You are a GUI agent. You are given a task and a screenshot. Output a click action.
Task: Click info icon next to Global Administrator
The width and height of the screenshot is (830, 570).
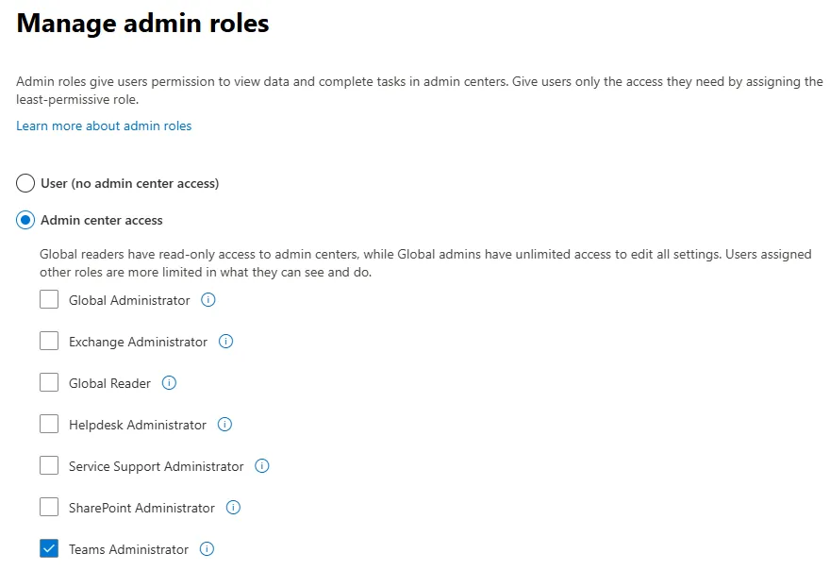pyautogui.click(x=208, y=300)
